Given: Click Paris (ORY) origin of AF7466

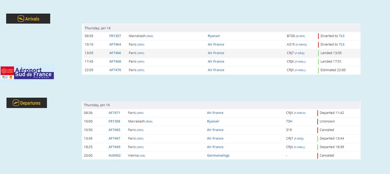Looking at the screenshot, I should pos(136,53).
